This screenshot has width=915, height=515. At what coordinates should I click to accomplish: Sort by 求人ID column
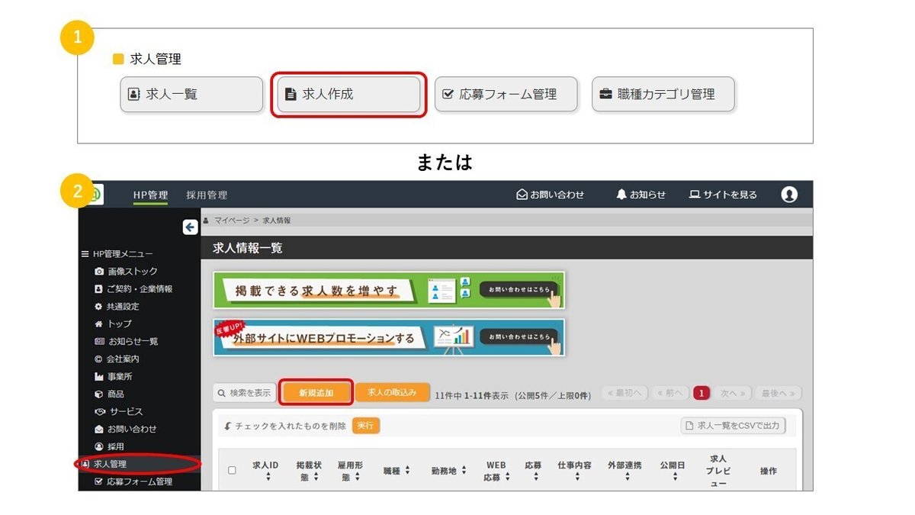pos(267,471)
